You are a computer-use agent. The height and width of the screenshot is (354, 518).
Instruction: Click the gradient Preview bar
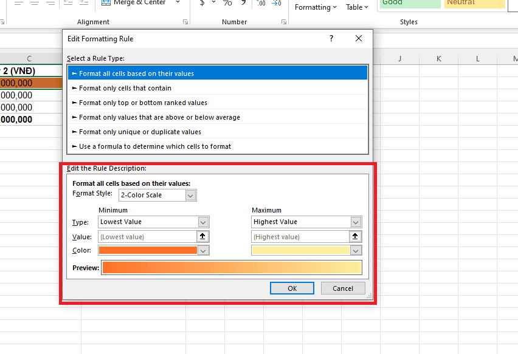(x=232, y=268)
